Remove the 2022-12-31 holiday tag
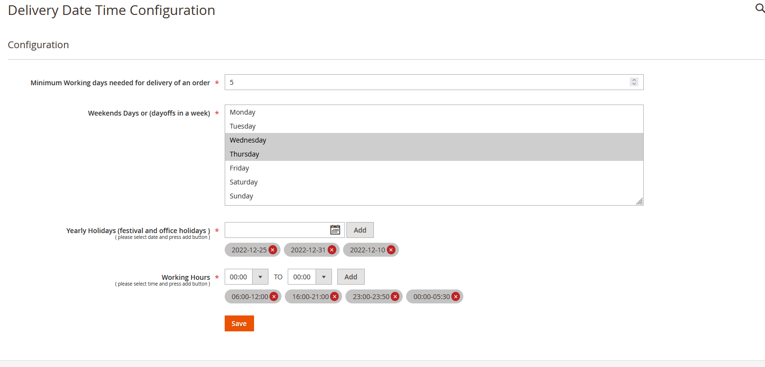This screenshot has height=367, width=765. [332, 250]
